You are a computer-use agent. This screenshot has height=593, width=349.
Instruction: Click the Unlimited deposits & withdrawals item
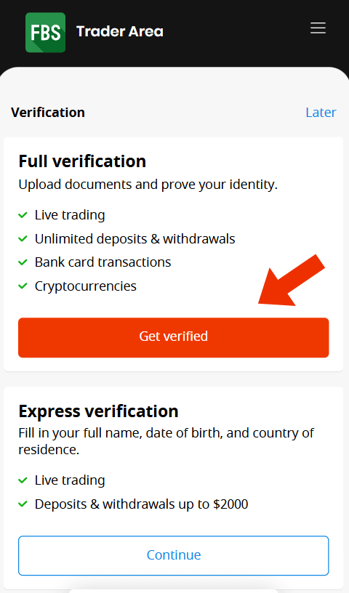(135, 239)
